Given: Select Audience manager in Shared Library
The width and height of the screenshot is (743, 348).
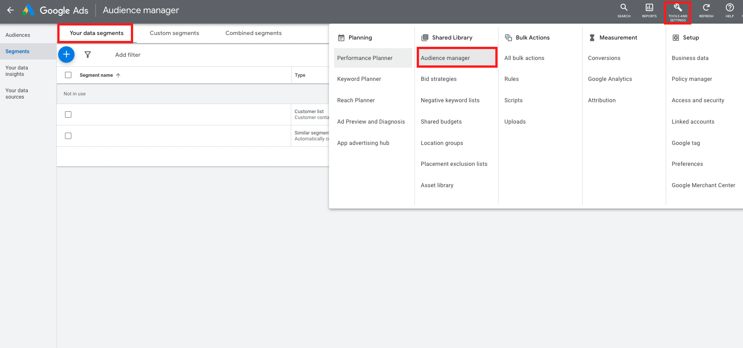Looking at the screenshot, I should pos(457,58).
